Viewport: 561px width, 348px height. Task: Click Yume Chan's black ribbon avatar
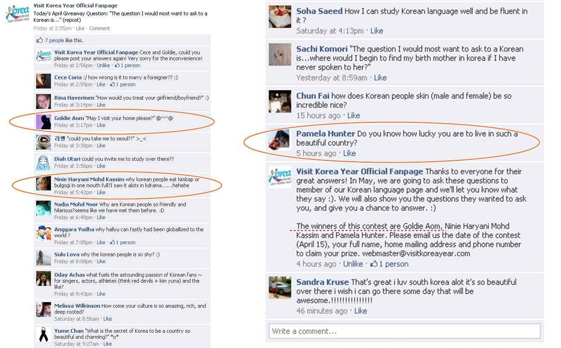click(44, 335)
